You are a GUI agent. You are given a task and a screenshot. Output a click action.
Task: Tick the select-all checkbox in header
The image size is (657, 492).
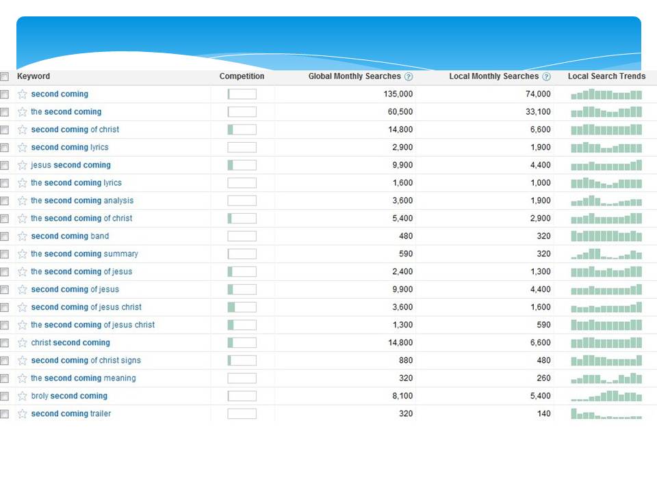point(5,77)
